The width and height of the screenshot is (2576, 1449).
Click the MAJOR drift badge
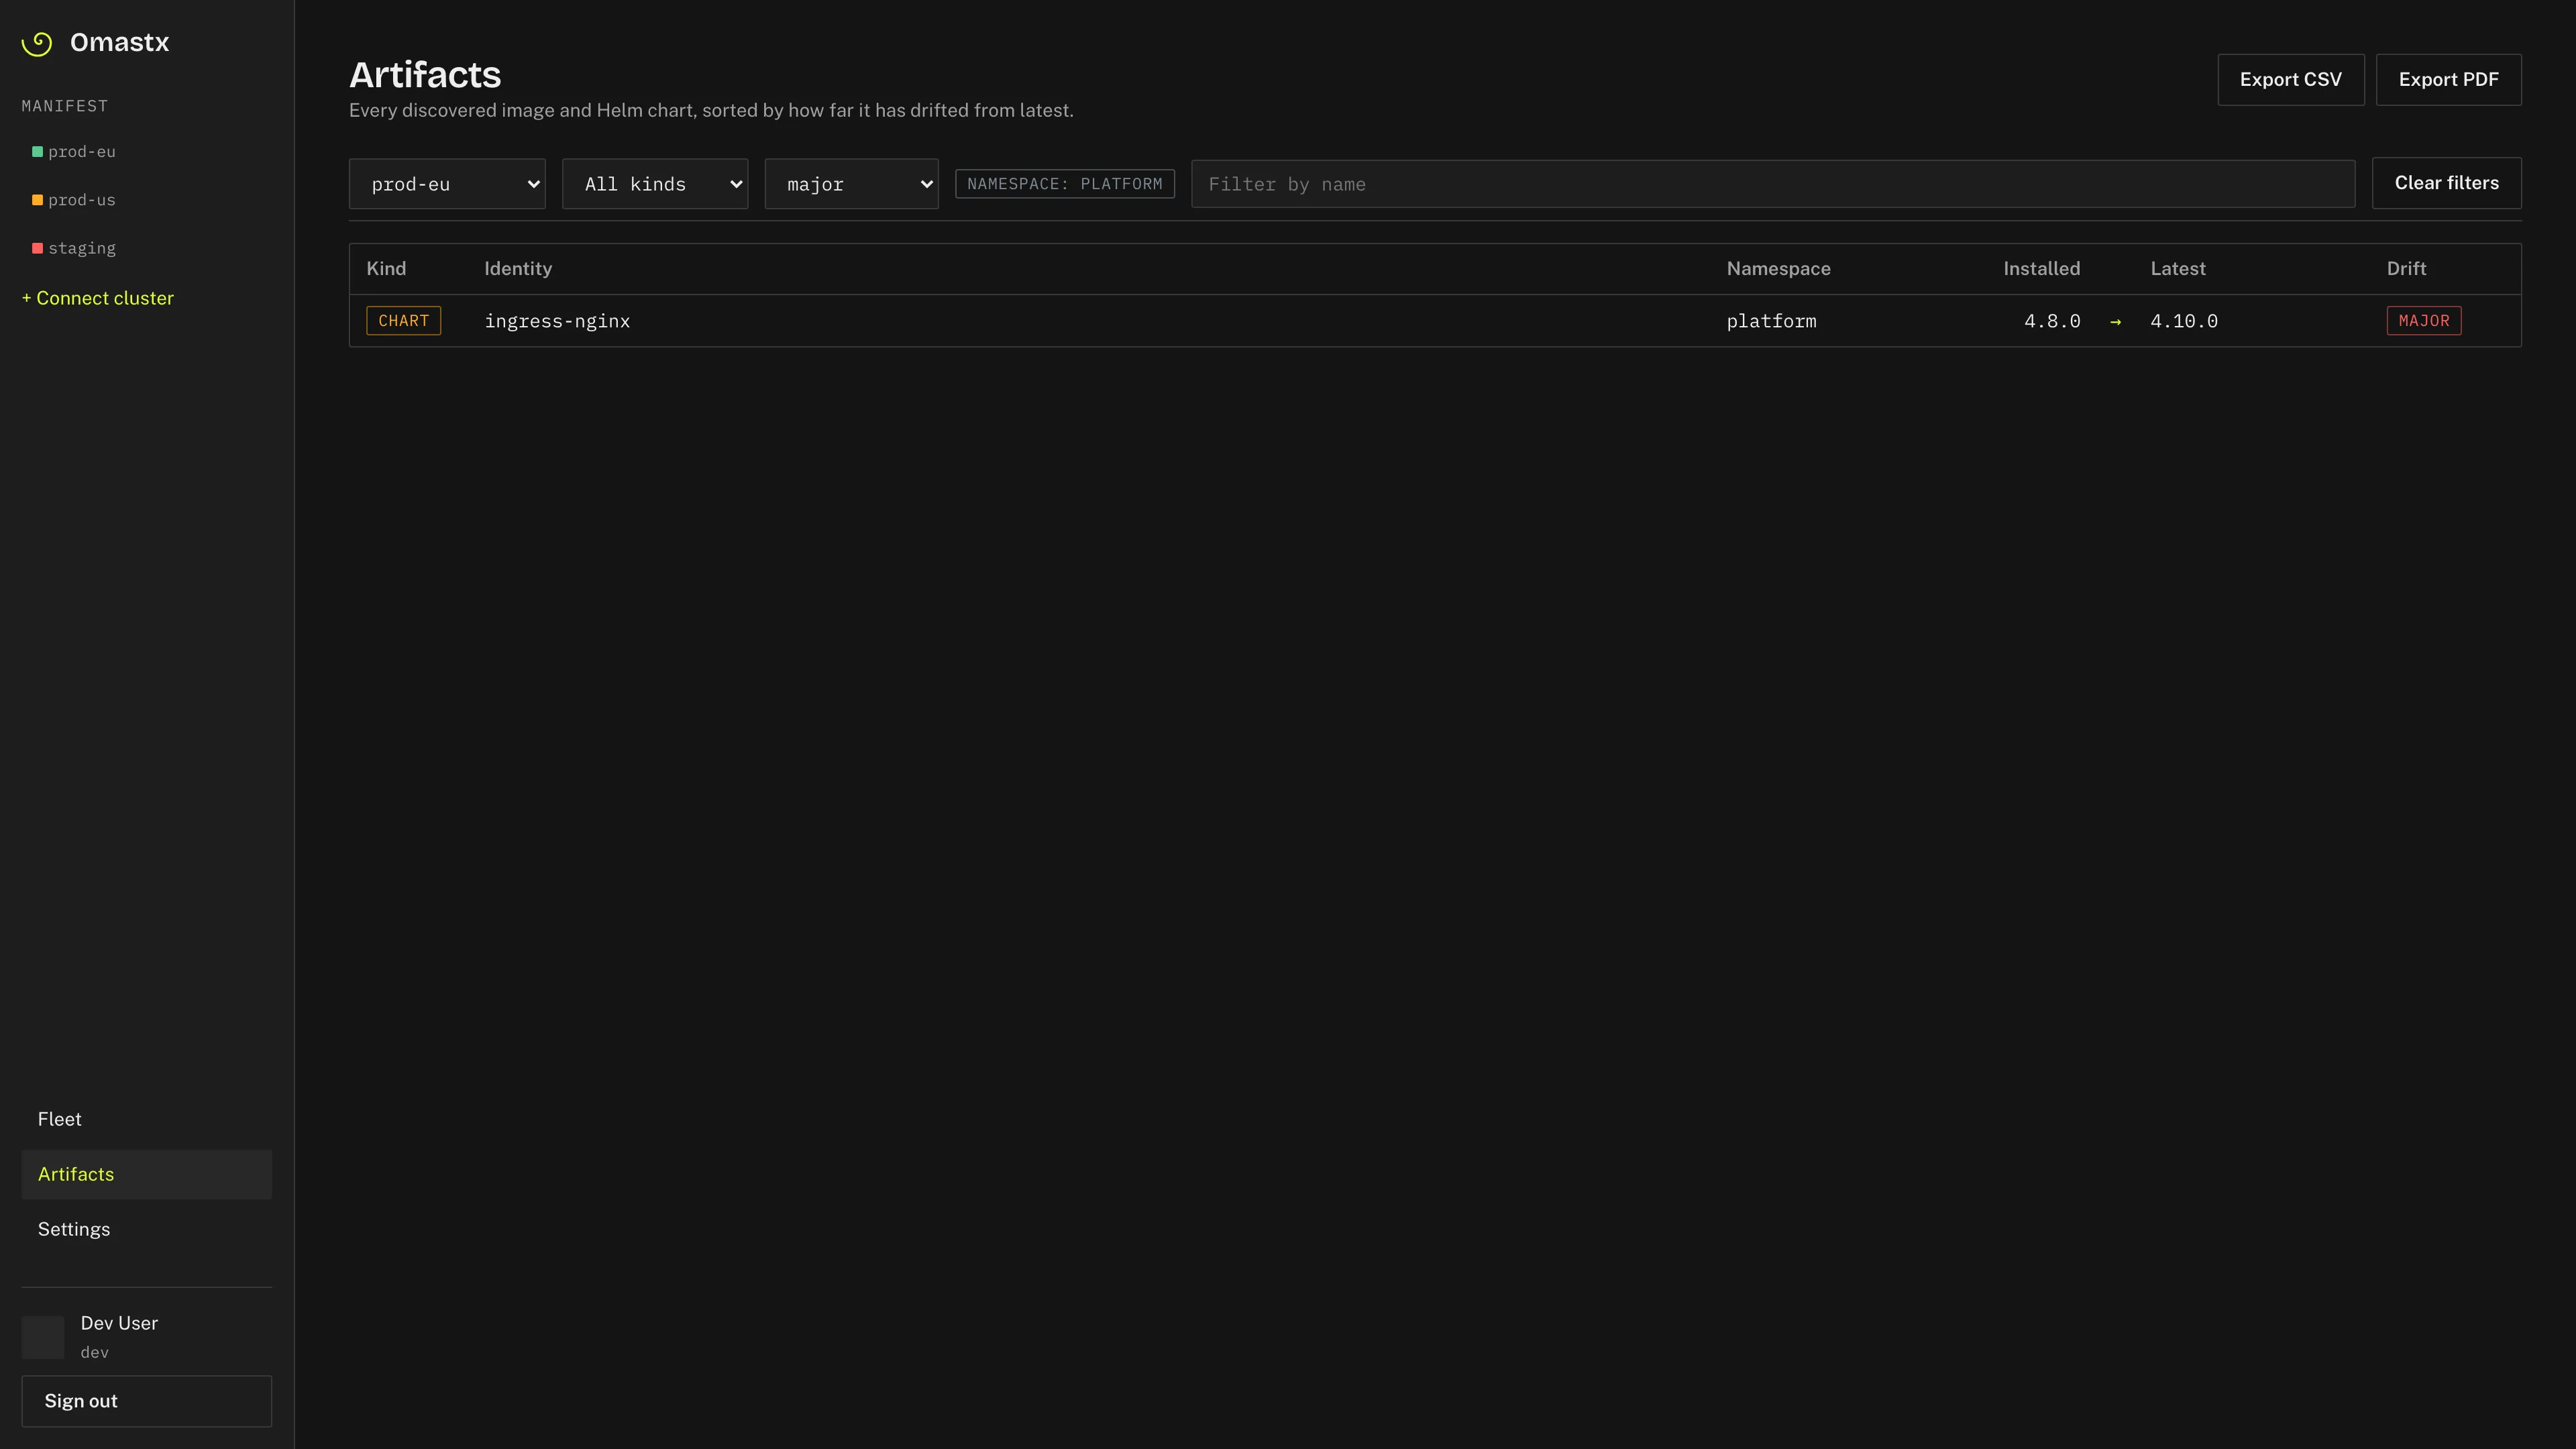tap(2423, 321)
